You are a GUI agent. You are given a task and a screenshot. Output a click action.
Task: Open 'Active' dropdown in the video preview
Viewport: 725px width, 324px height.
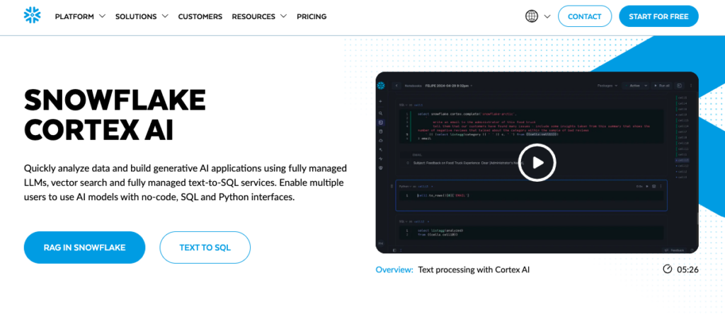(635, 86)
